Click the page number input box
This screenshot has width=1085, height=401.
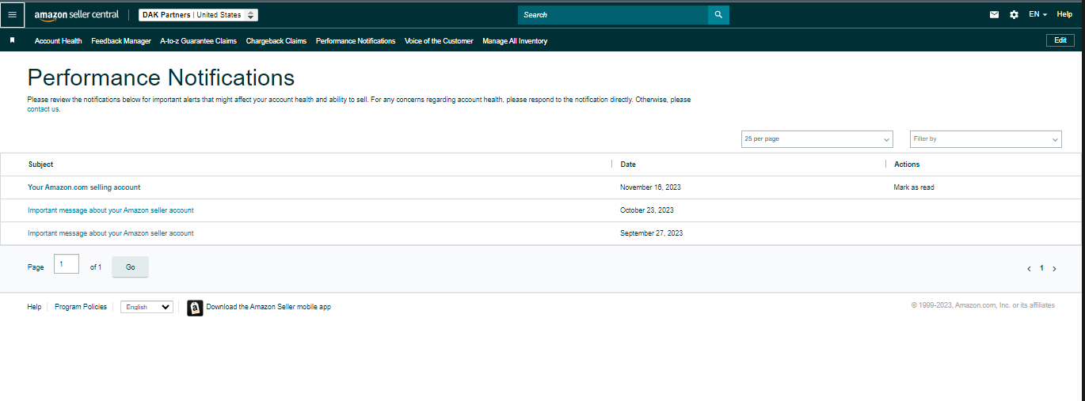pyautogui.click(x=67, y=264)
